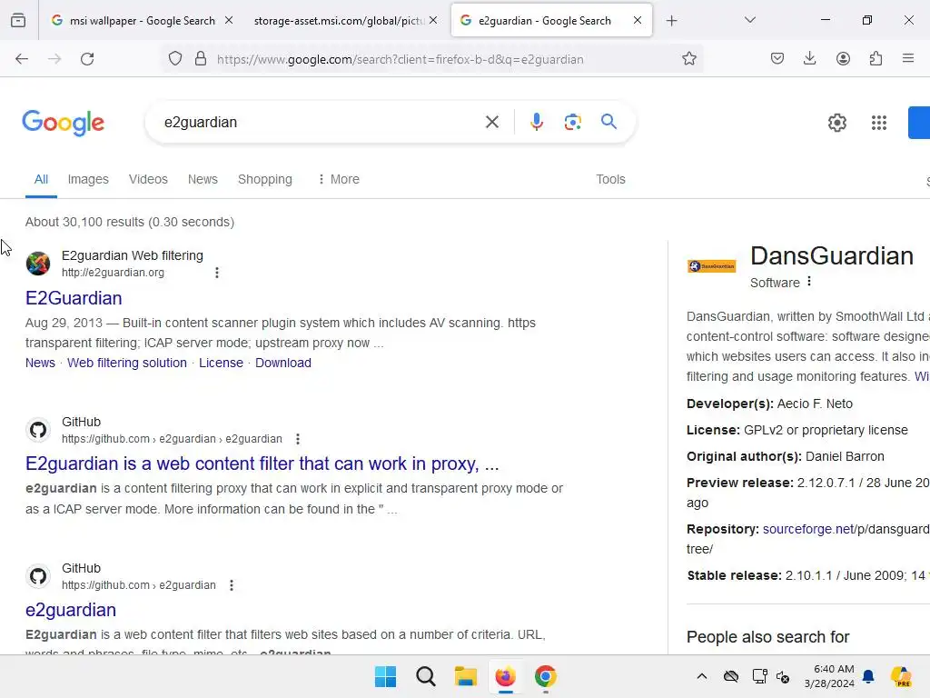The image size is (930, 698).
Task: Select the Shopping search tab
Action: click(265, 179)
